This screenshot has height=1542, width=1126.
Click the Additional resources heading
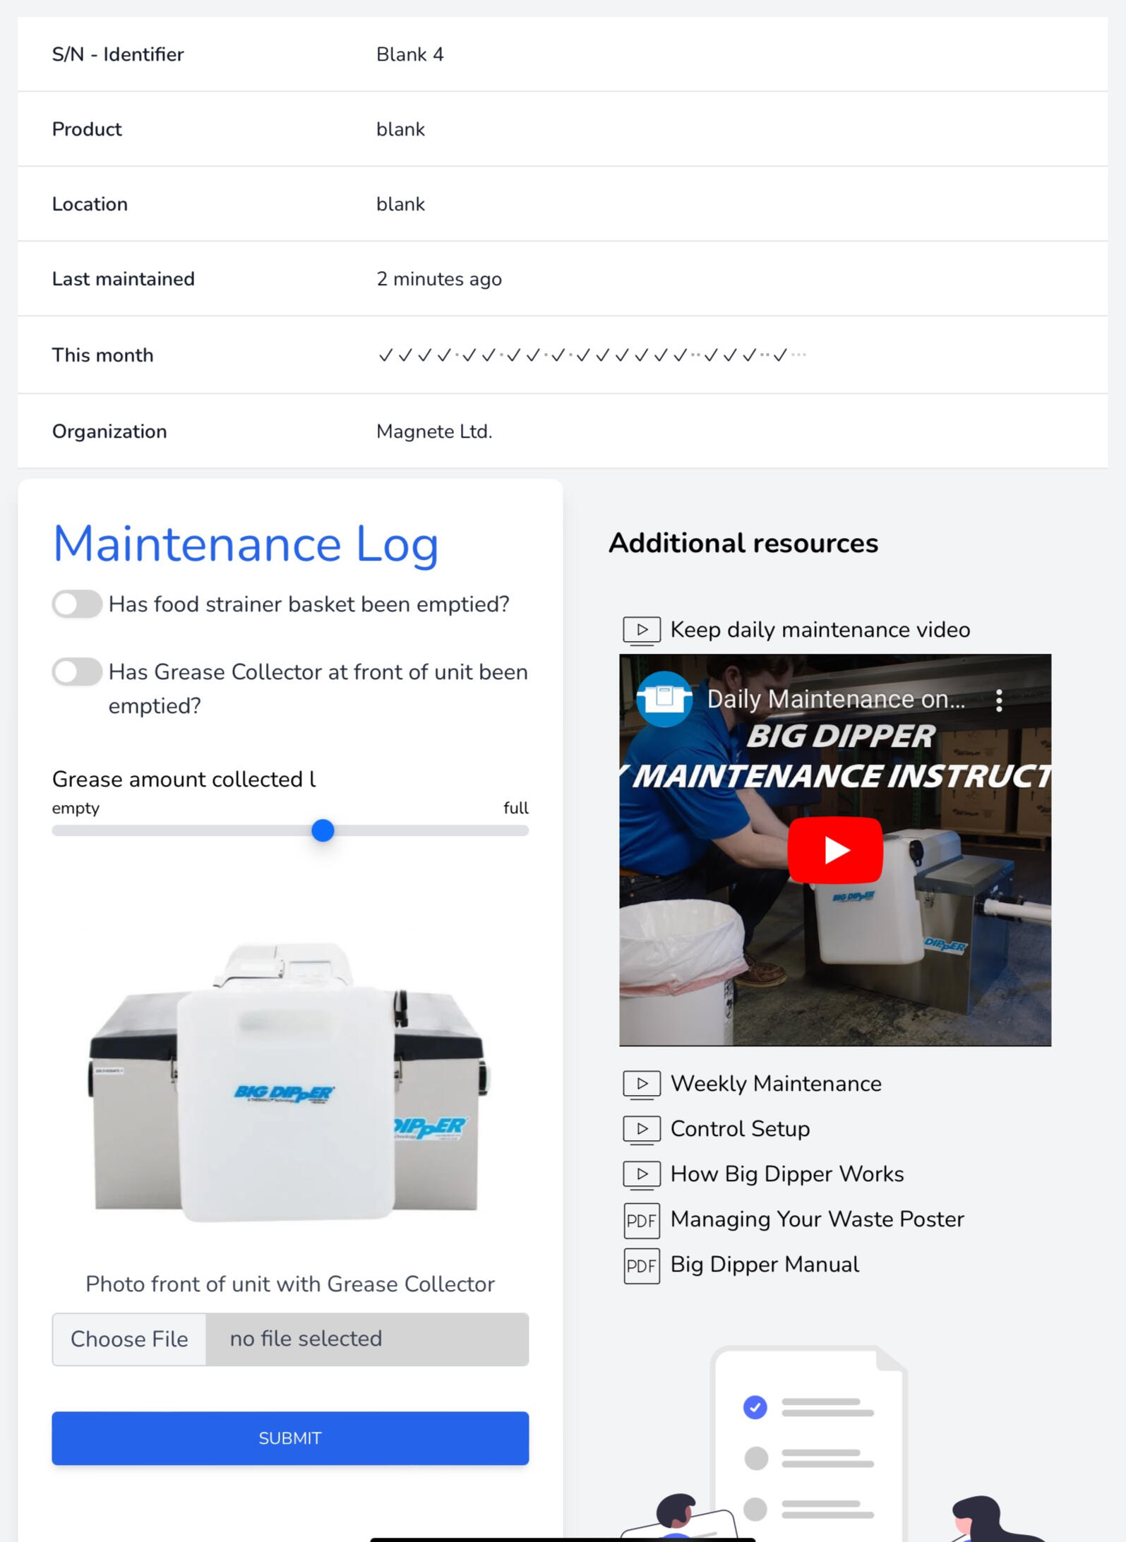pyautogui.click(x=743, y=543)
